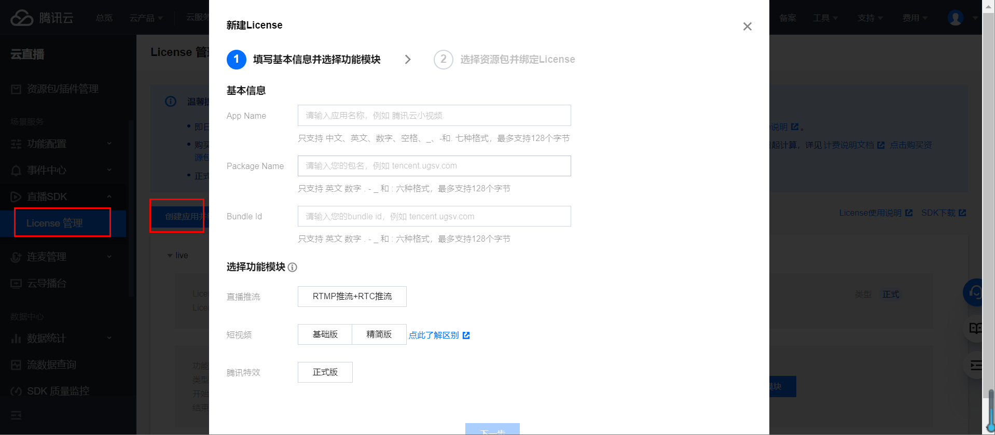
Task: Click the external link icon after 点此了解区别
Action: [x=466, y=335]
